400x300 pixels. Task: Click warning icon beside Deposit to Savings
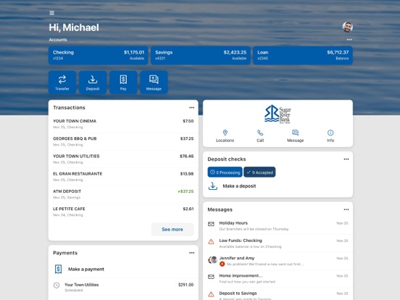point(211,294)
